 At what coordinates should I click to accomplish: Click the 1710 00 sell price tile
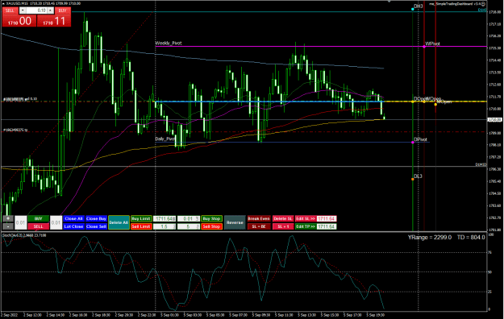tap(19, 21)
